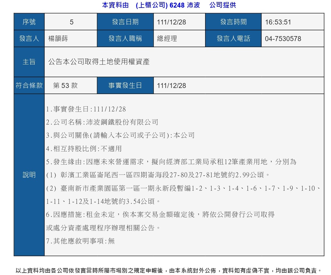331x275 pixels.
Task: Select the clause value '第 53 款'
Action: tap(65, 86)
